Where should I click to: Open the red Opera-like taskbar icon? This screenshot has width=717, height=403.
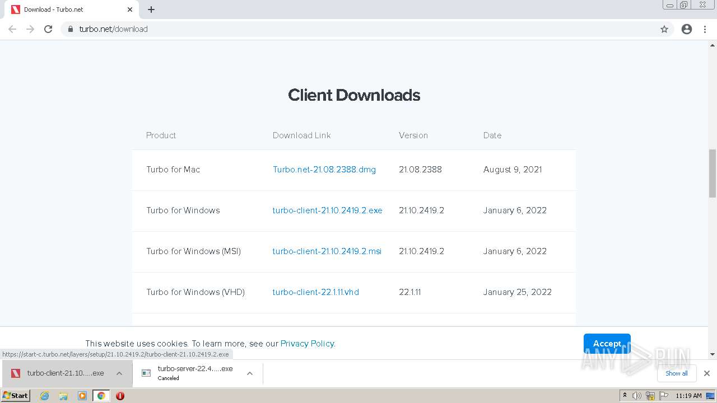coord(120,396)
